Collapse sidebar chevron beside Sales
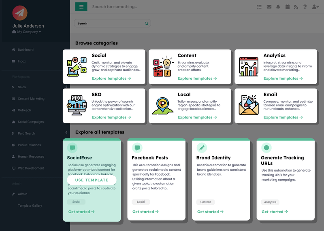Screen dimensions: 324x231 pos(66,87)
